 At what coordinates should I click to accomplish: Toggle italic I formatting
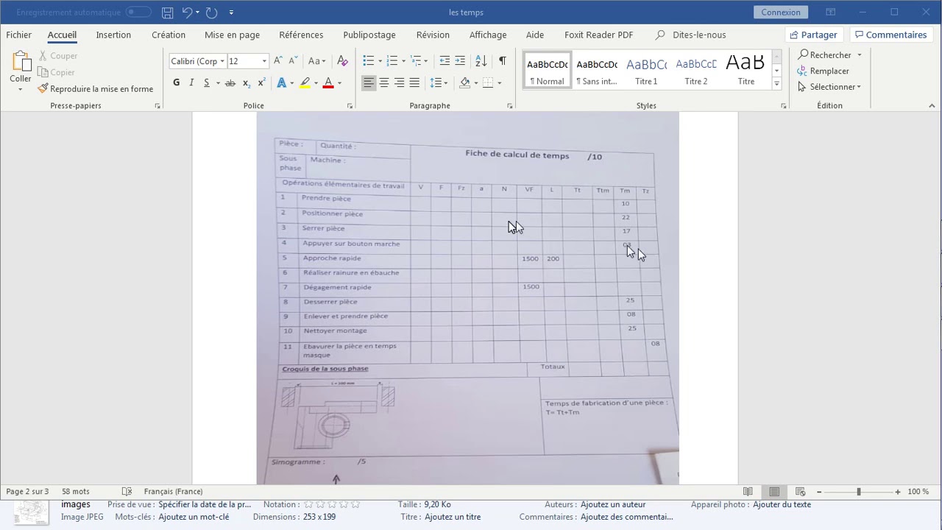(191, 82)
